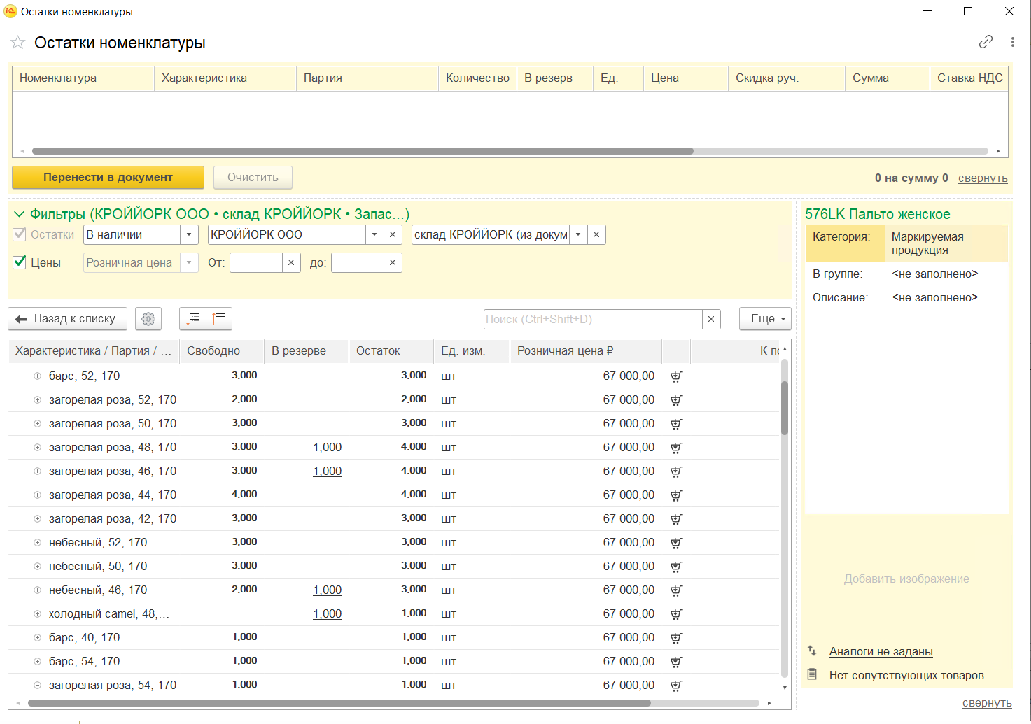This screenshot has width=1031, height=724.
Task: Click the collapse all groups tree icon
Action: point(219,319)
